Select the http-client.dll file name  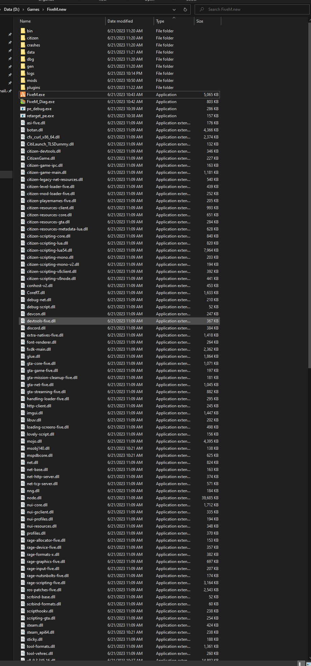click(39, 406)
